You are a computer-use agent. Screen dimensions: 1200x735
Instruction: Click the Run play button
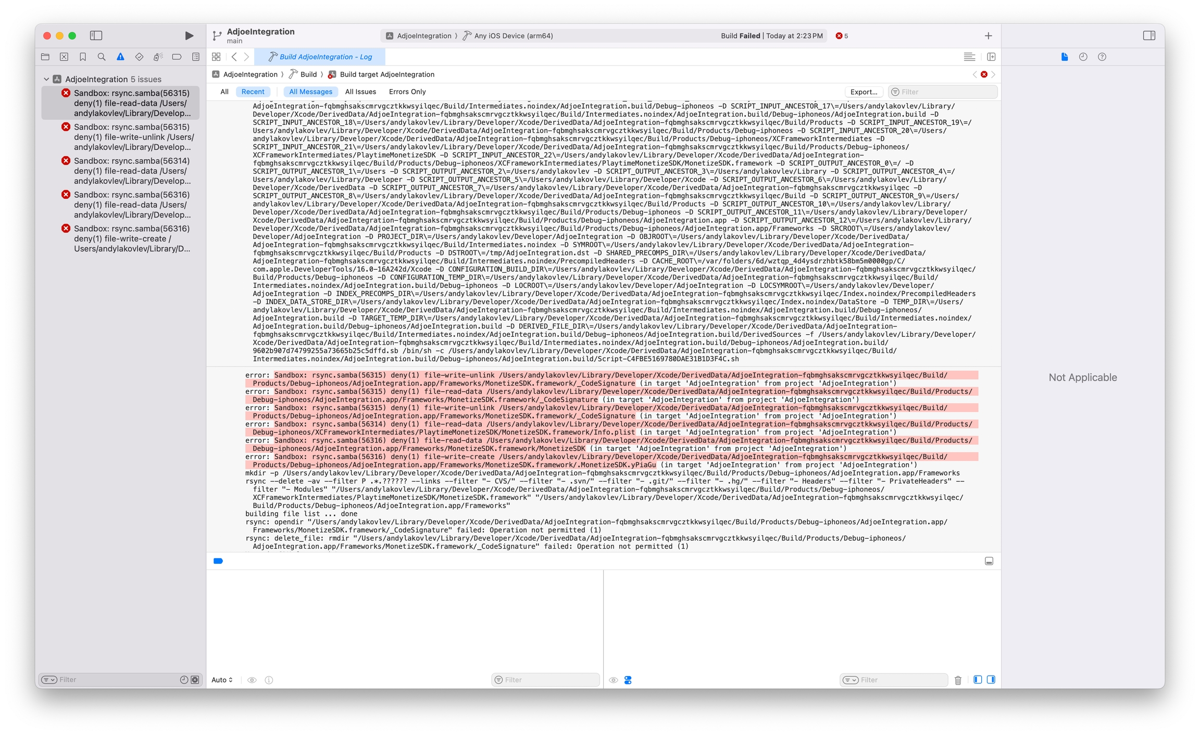point(189,35)
